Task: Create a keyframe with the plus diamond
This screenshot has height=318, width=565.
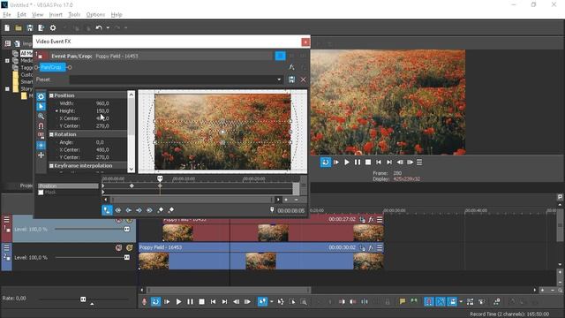Action: coord(161,210)
